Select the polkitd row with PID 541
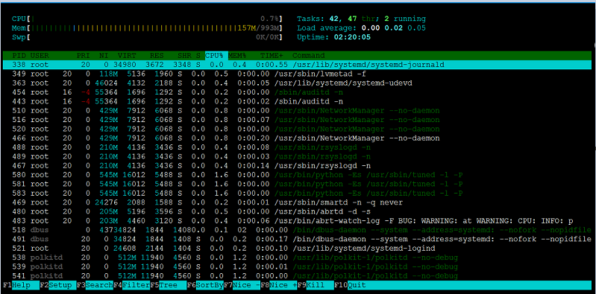The height and width of the screenshot is (294, 596). (298, 276)
